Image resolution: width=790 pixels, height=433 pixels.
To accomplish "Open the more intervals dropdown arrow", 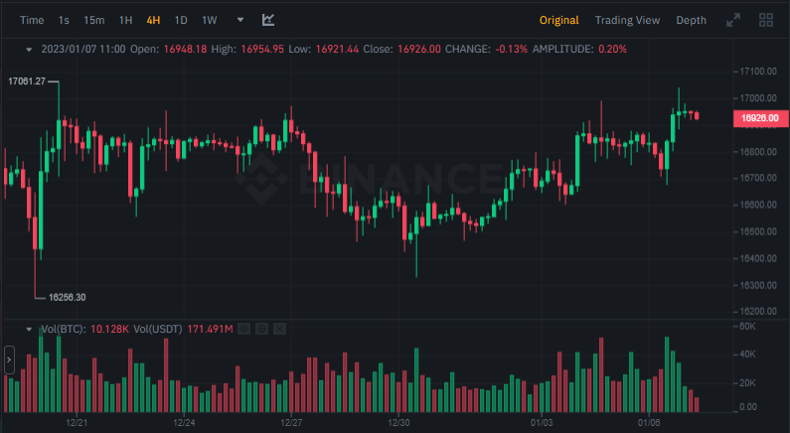I will (x=239, y=20).
